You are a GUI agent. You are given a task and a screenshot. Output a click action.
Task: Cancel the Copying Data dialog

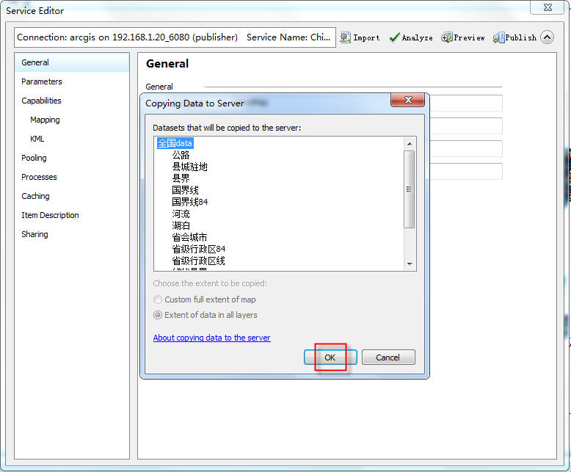click(x=388, y=357)
